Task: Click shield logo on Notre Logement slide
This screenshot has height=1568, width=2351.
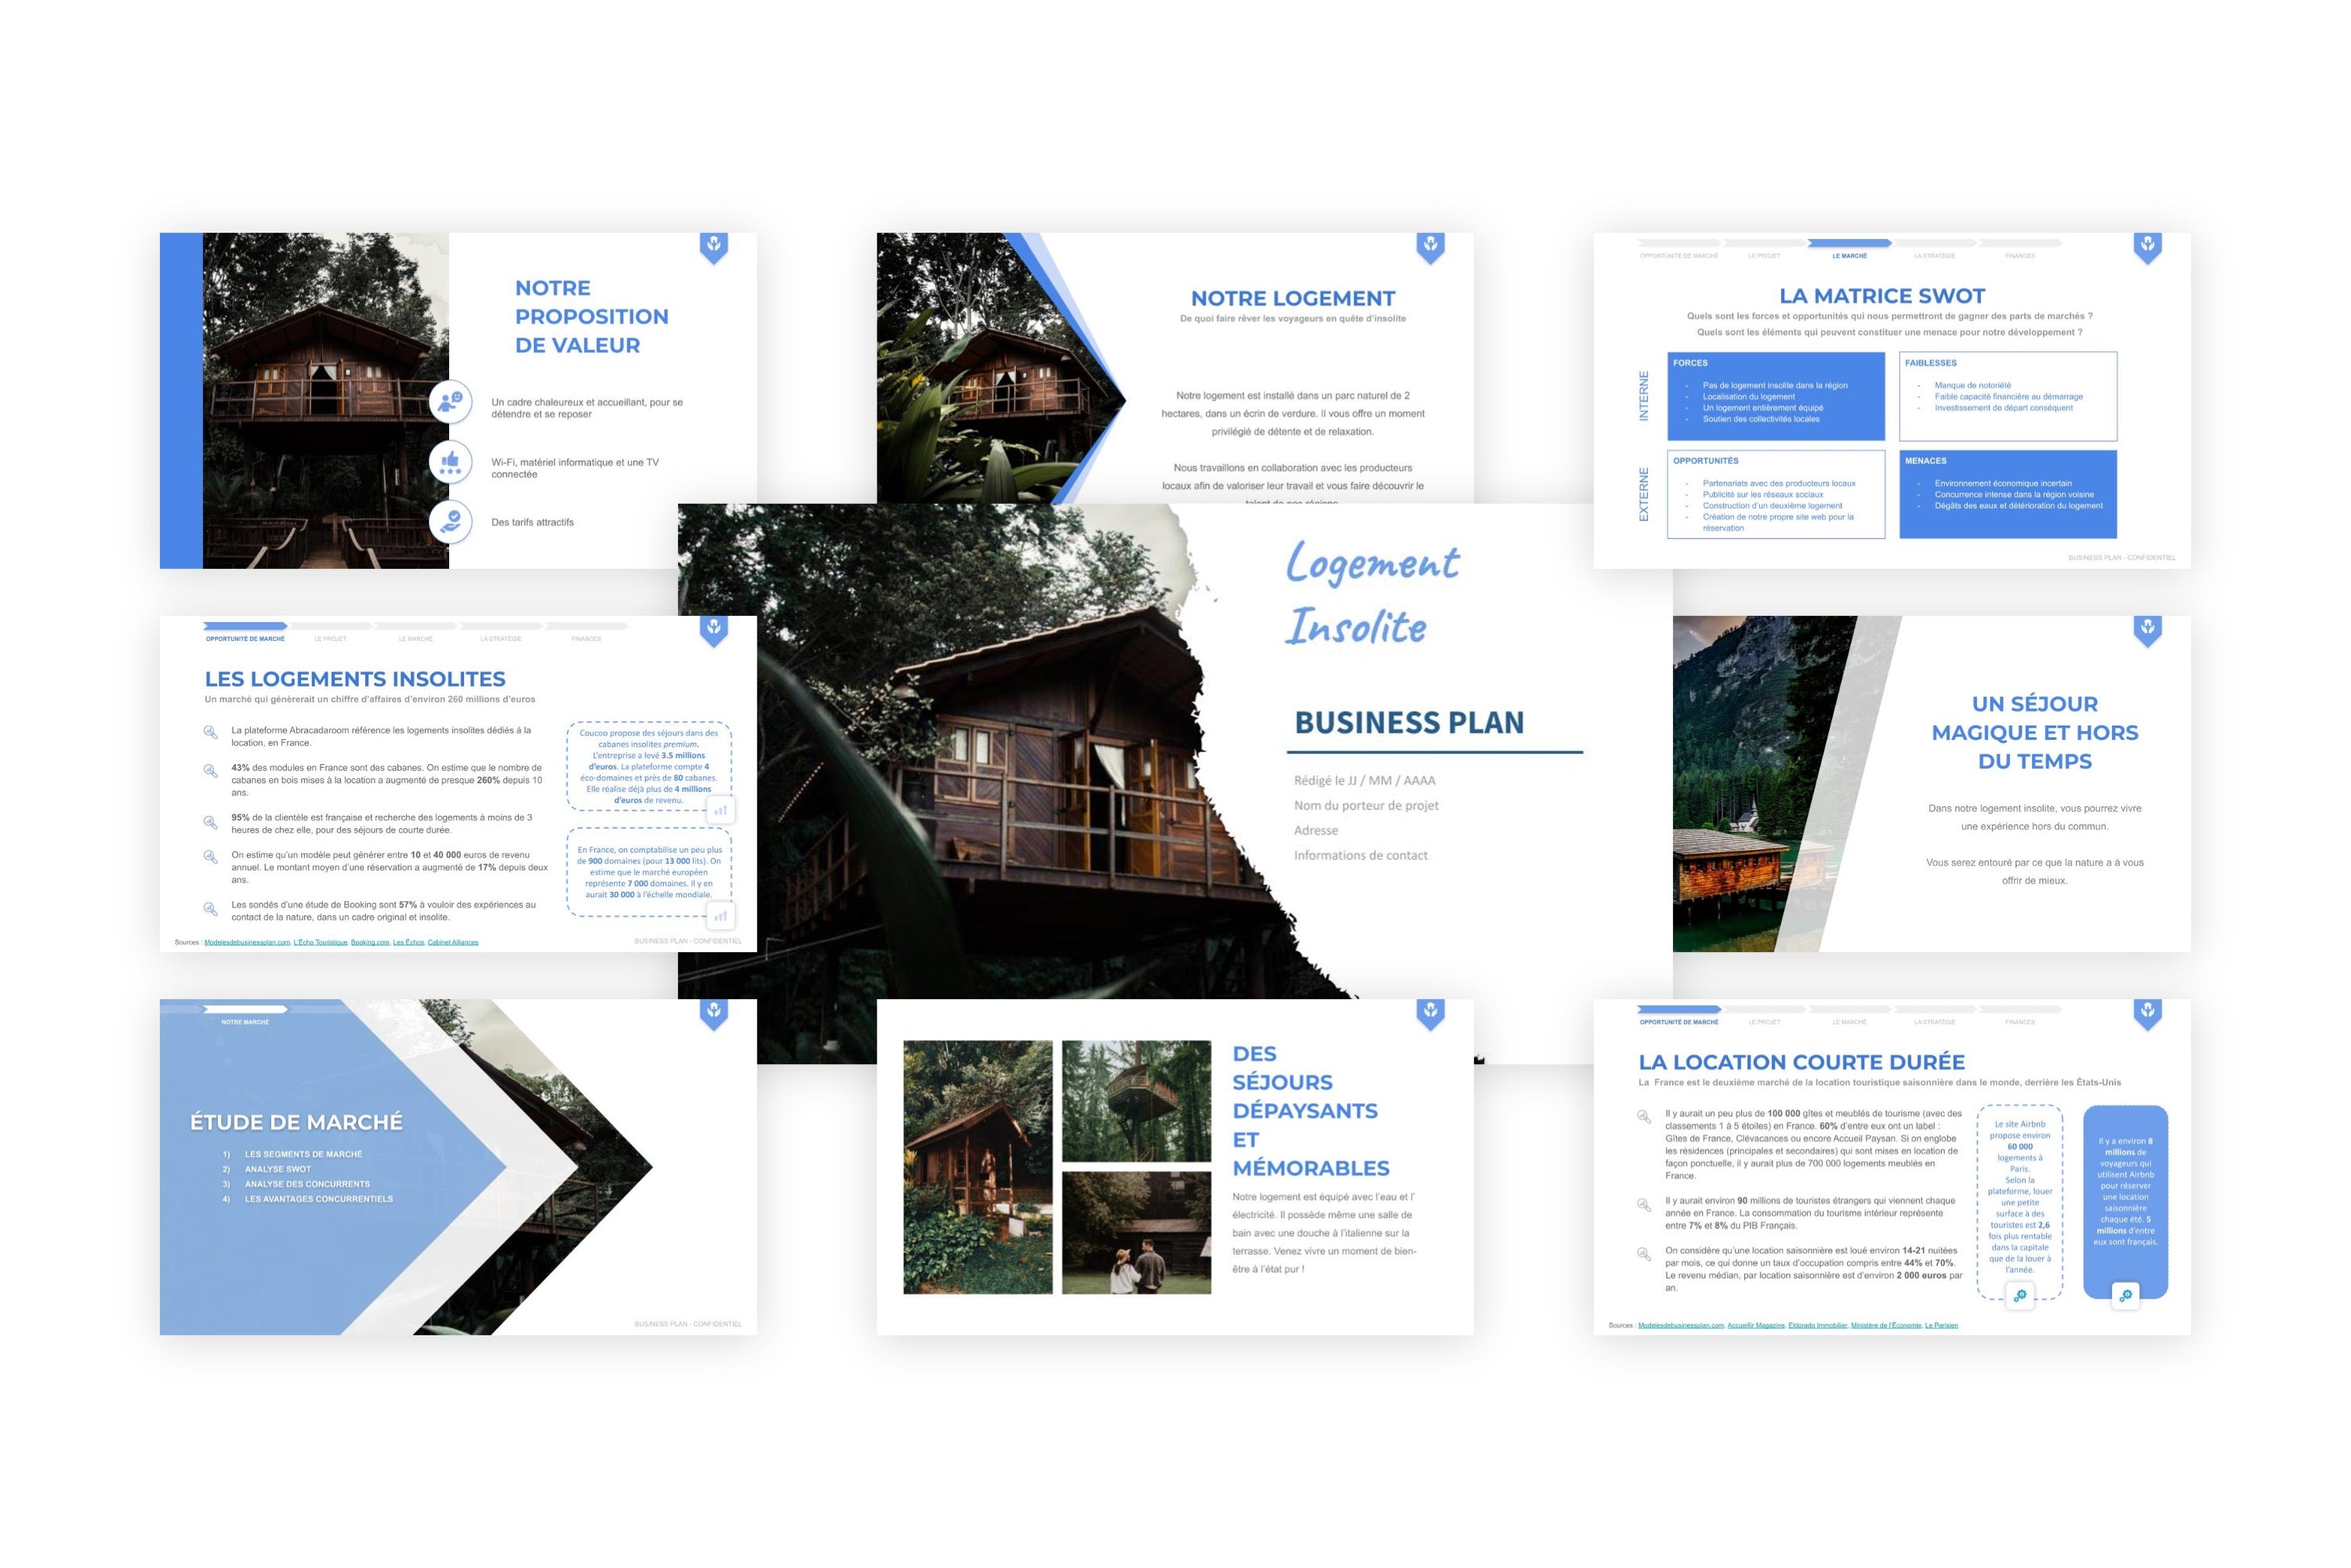Action: coord(1431,247)
